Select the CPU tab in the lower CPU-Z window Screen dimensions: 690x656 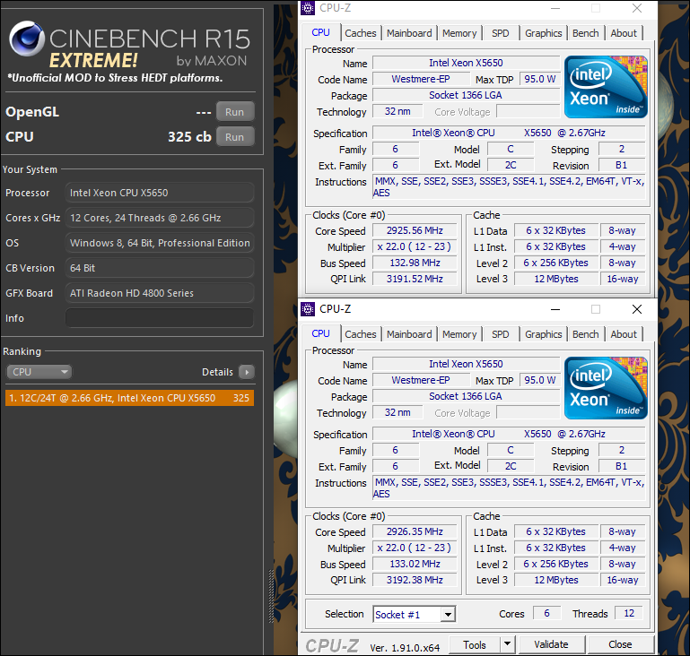(x=321, y=333)
